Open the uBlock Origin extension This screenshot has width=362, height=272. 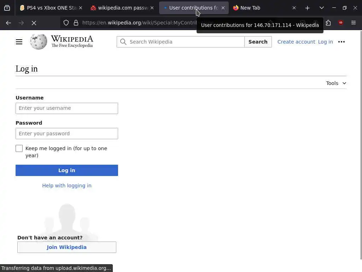point(341,23)
